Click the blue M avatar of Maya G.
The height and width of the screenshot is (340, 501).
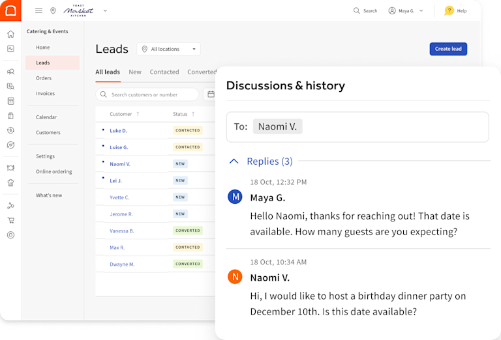point(235,197)
